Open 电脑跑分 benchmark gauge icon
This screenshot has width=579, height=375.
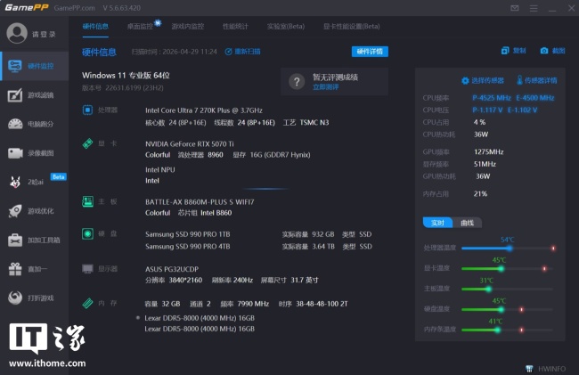point(15,124)
